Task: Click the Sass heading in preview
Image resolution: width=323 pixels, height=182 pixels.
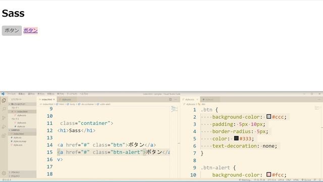Action: tap(13, 13)
